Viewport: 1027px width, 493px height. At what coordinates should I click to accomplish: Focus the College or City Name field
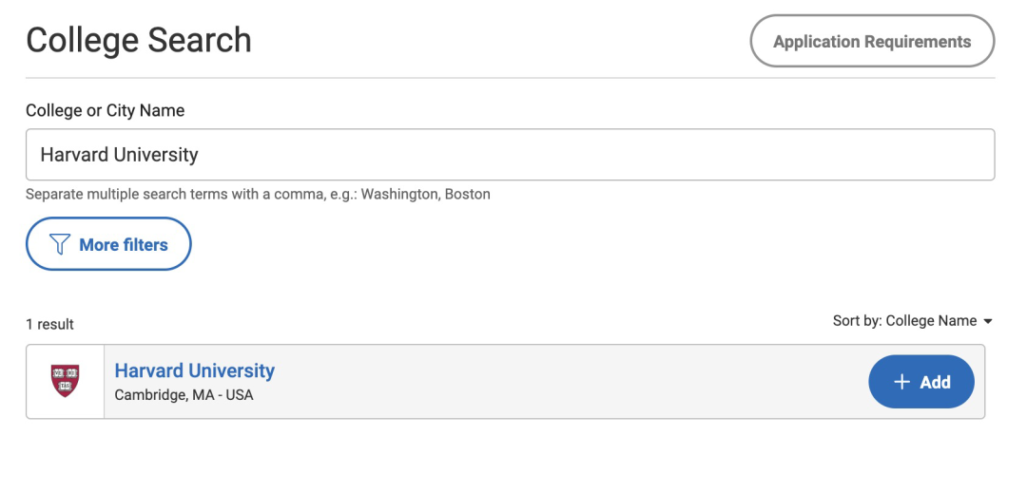pos(511,154)
